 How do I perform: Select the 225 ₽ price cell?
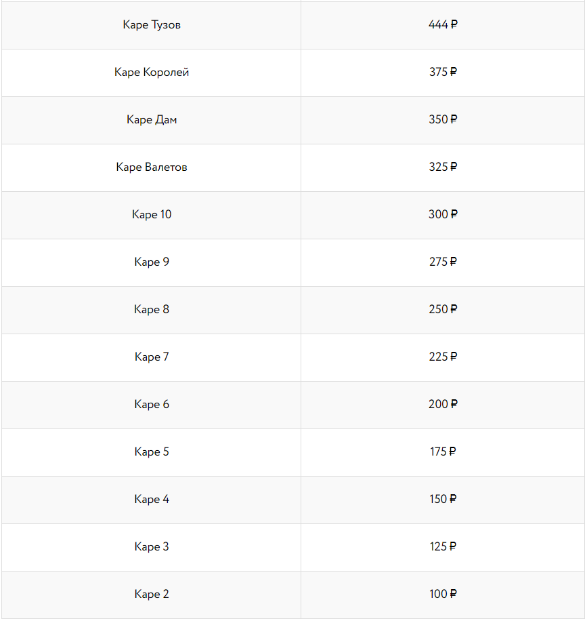point(443,357)
